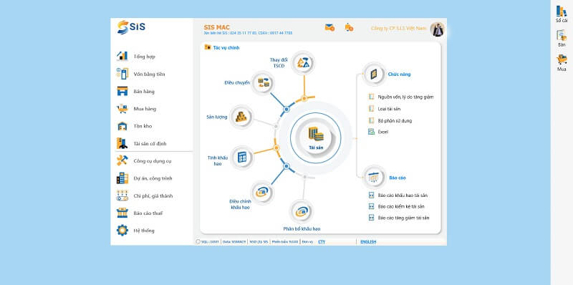Click the SIS logo

click(131, 27)
